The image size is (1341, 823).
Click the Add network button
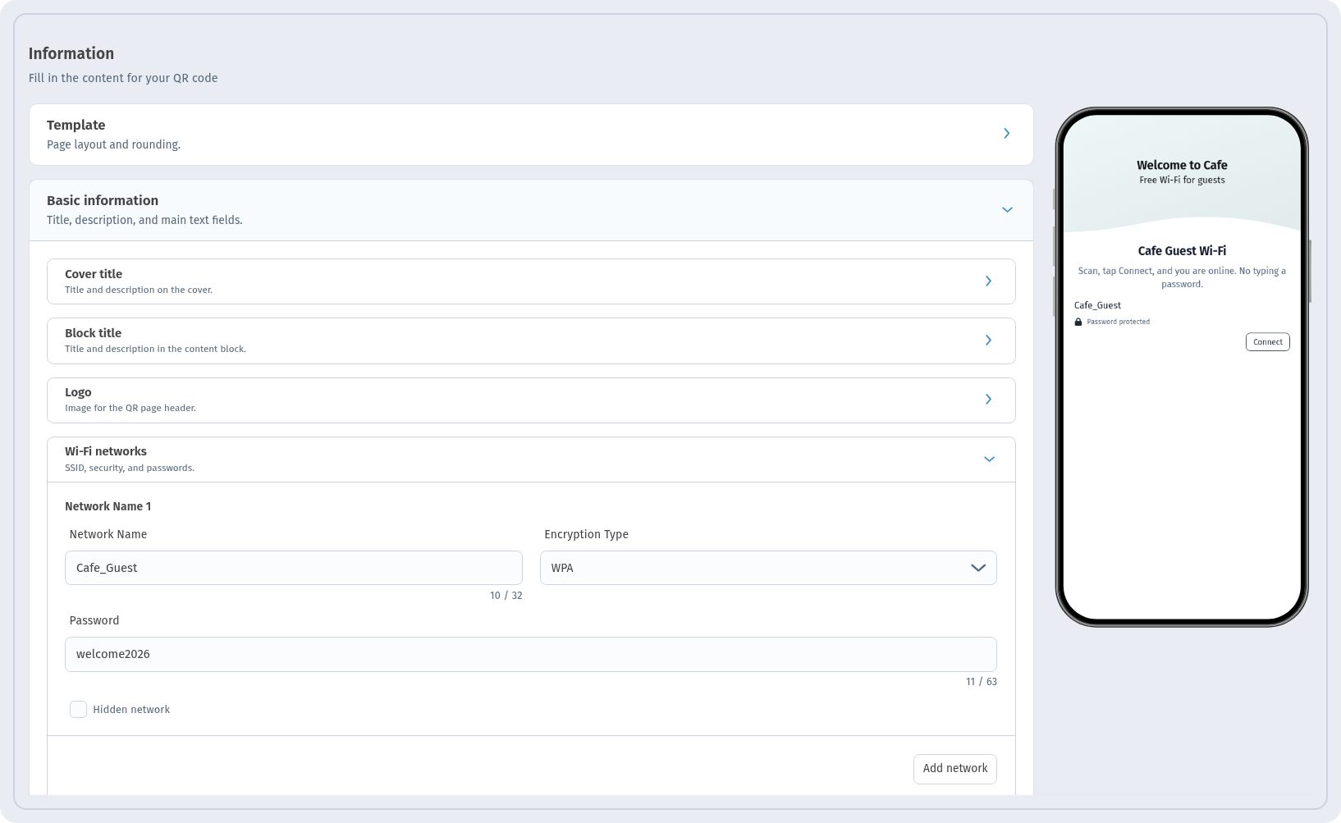click(955, 769)
